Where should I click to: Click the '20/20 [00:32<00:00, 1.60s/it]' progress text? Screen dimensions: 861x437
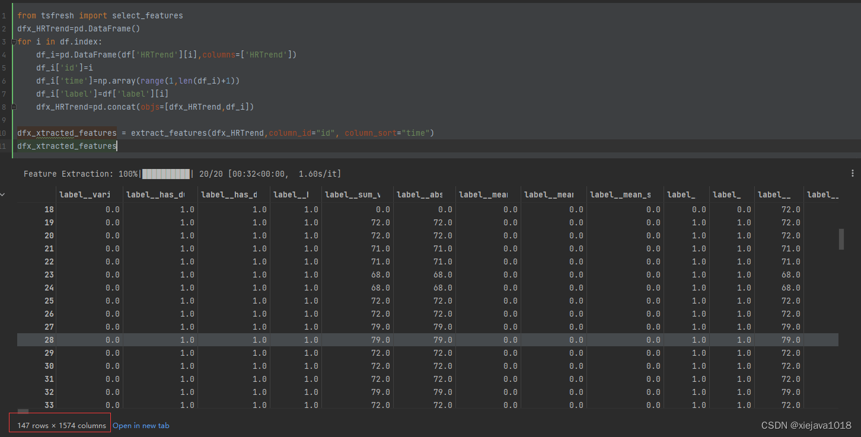[x=270, y=174]
